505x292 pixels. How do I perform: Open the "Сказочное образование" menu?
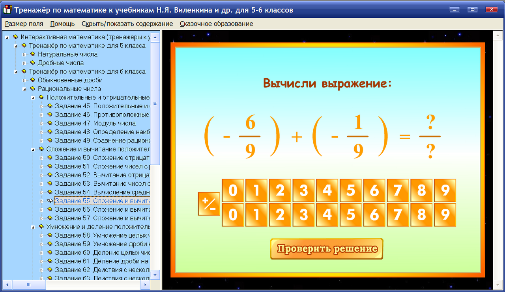(x=216, y=24)
